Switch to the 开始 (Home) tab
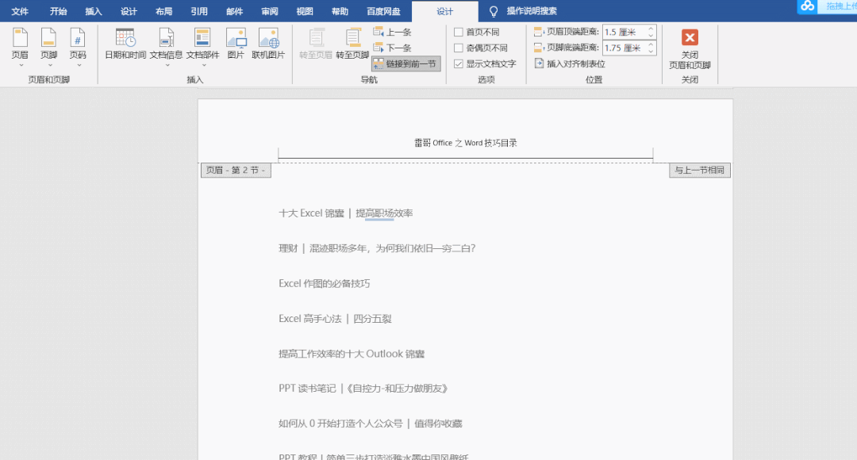 (x=59, y=11)
